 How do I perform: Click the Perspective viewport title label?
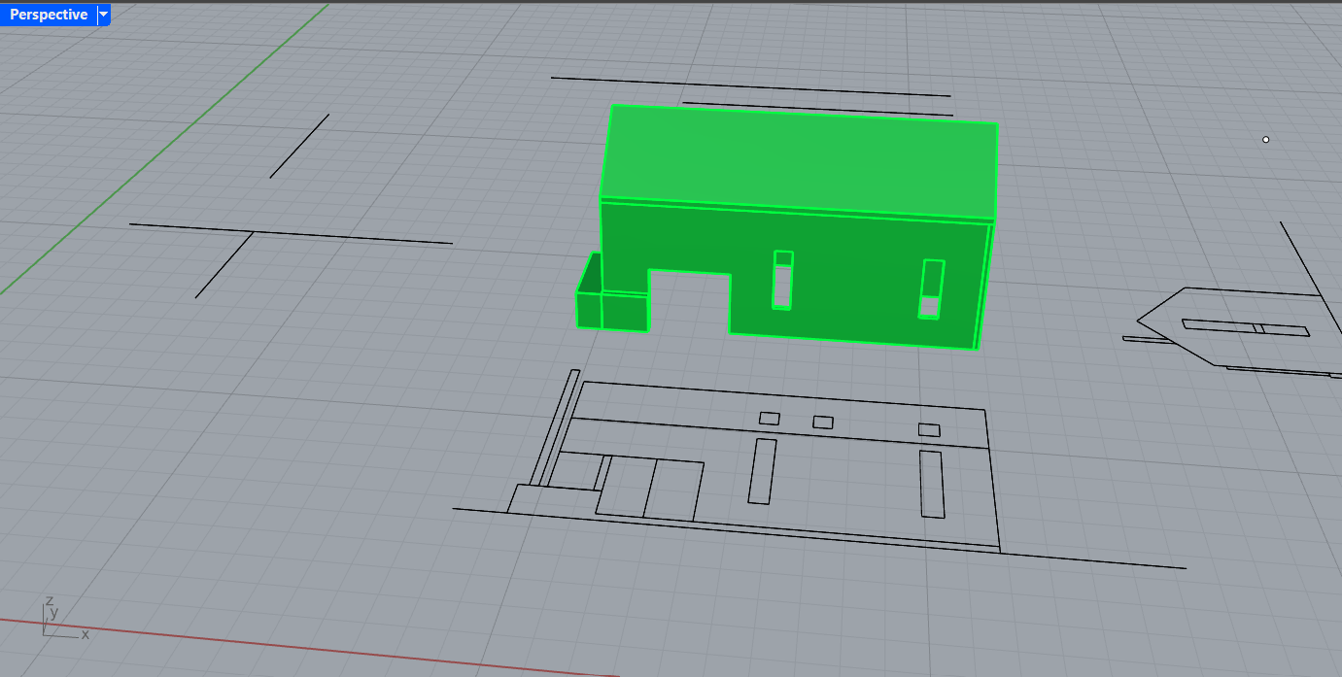click(x=47, y=15)
